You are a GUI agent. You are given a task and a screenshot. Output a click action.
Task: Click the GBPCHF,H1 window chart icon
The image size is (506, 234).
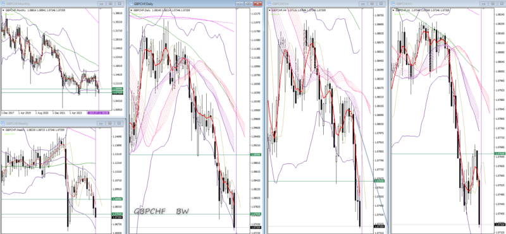tap(393, 4)
